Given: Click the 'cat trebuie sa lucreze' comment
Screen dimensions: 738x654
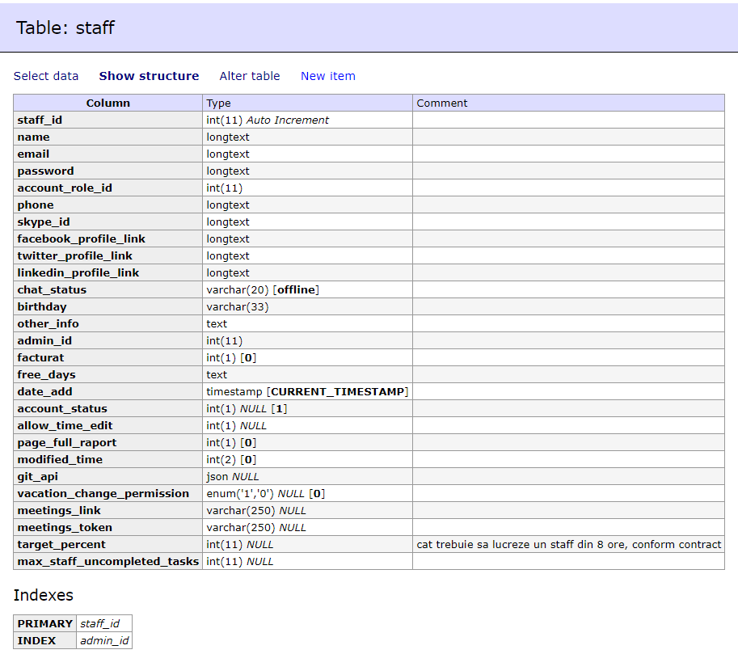Looking at the screenshot, I should (x=568, y=544).
